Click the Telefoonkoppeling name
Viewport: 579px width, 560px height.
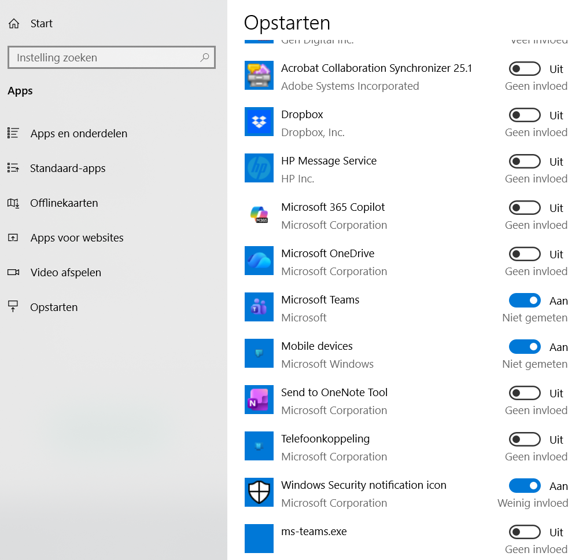click(x=325, y=439)
